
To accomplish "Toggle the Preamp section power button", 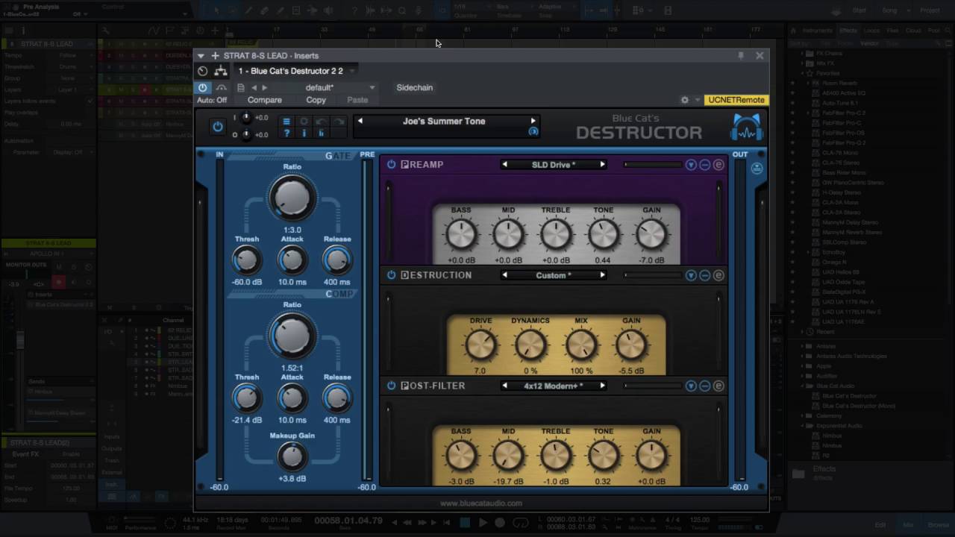I will [391, 165].
